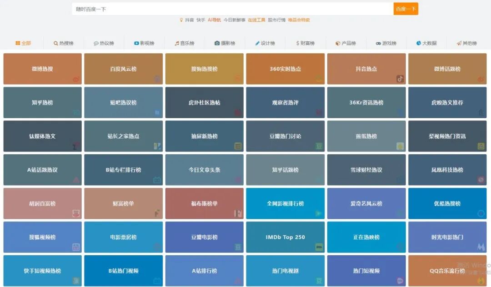The image size is (491, 287).
Task: Click the Weibo logo on 微博热搜 card
Action: point(76,79)
